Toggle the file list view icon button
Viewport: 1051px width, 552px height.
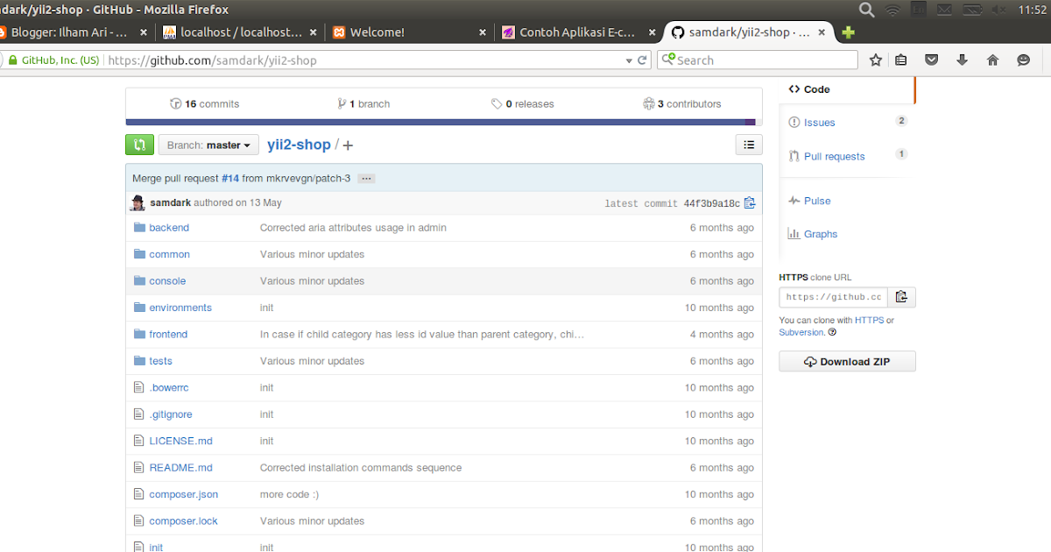click(x=749, y=145)
